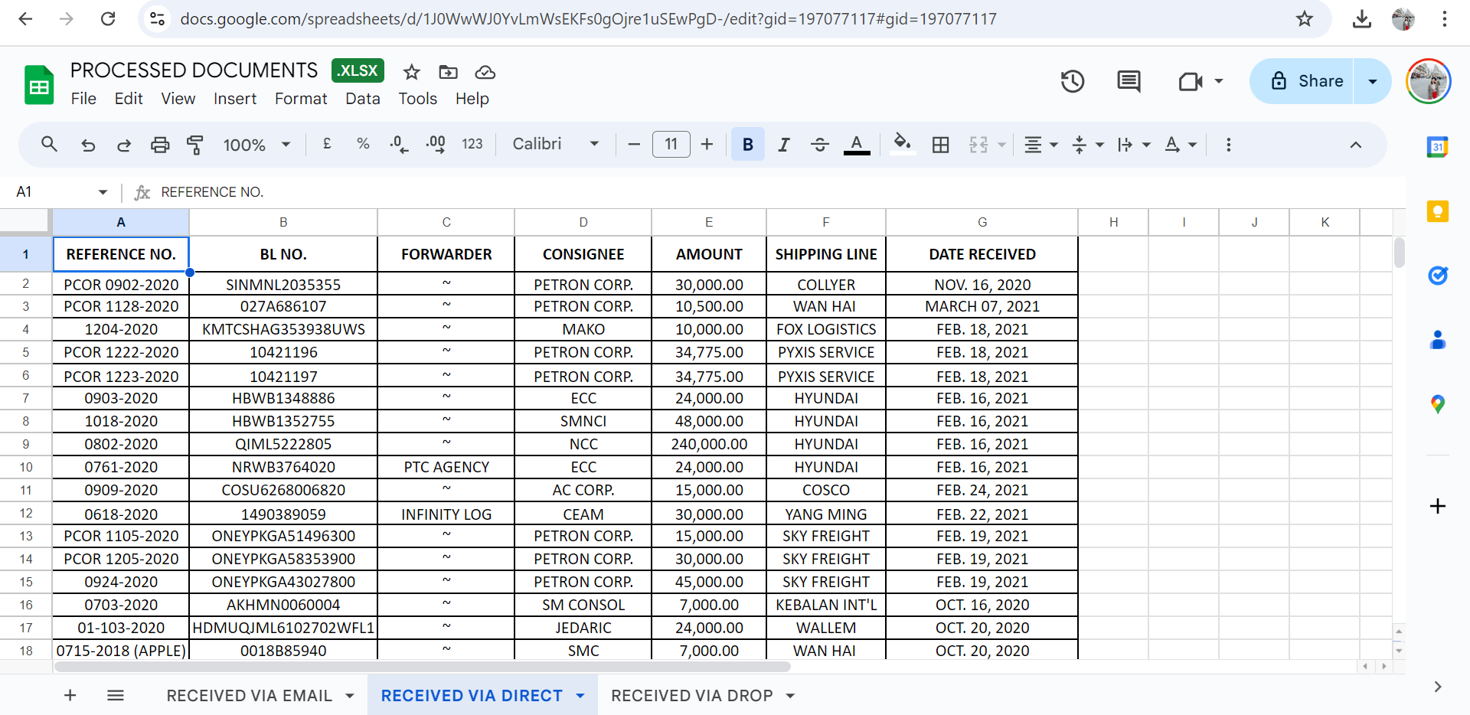This screenshot has width=1470, height=715.
Task: Select the cell containing PTC AGENCY
Action: (x=446, y=467)
